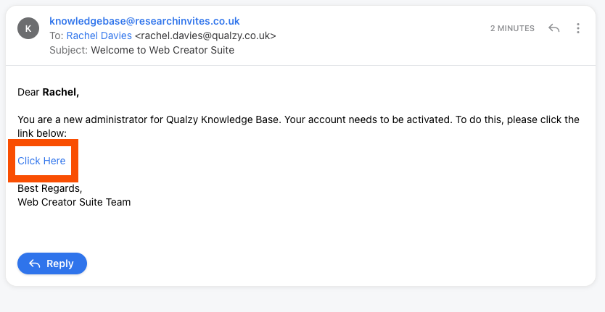
Task: Open the three-dot more options menu
Action: click(x=578, y=28)
